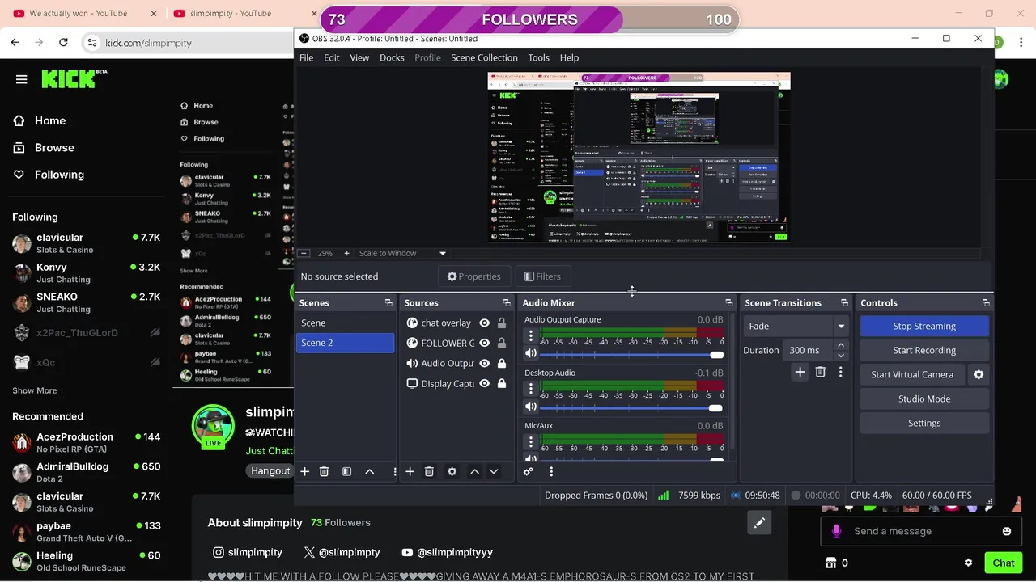Open the Docks menu in OBS
The image size is (1036, 582).
(x=392, y=57)
